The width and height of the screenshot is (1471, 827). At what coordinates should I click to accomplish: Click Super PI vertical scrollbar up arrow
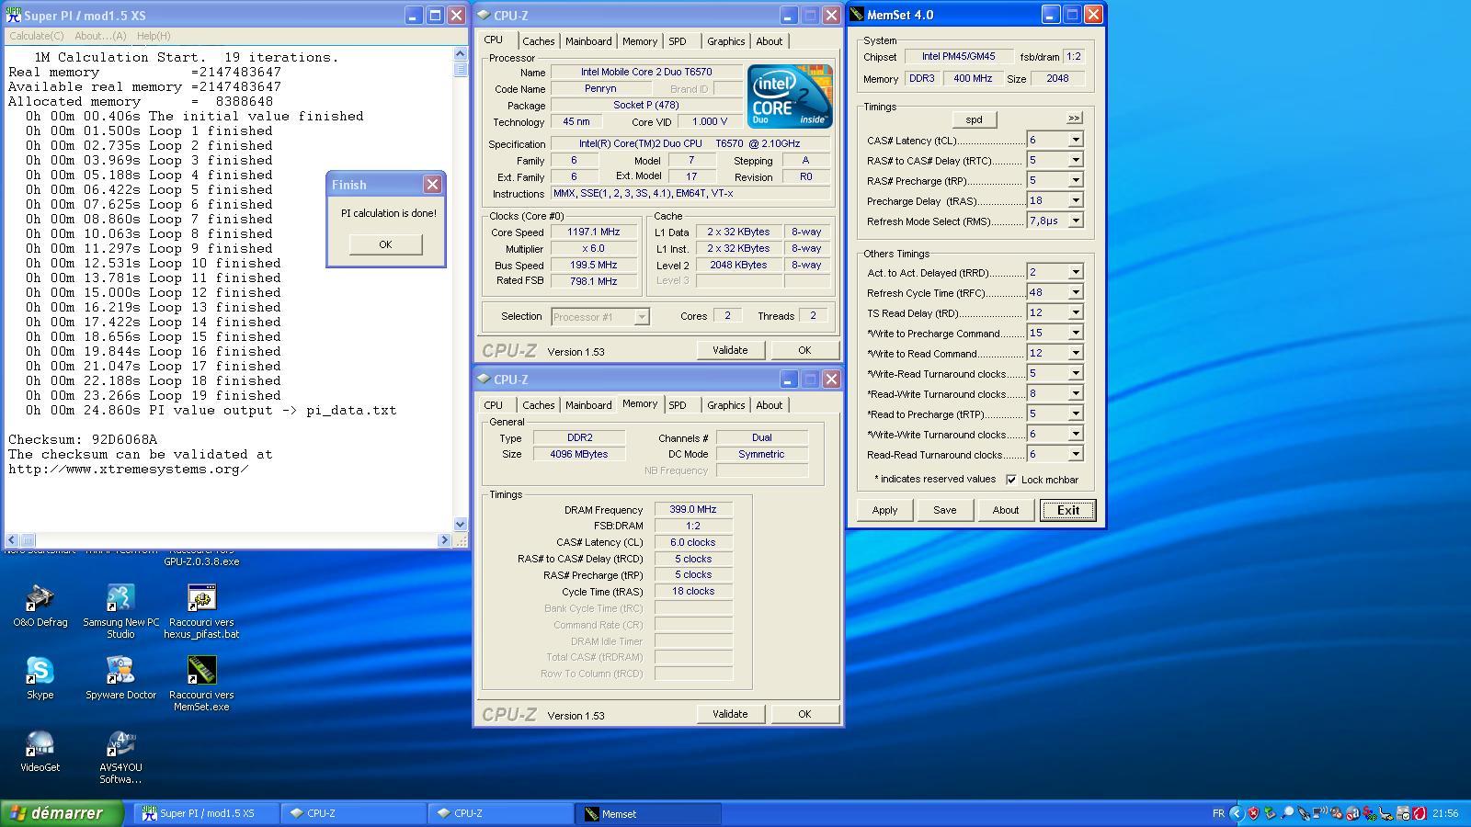click(461, 53)
